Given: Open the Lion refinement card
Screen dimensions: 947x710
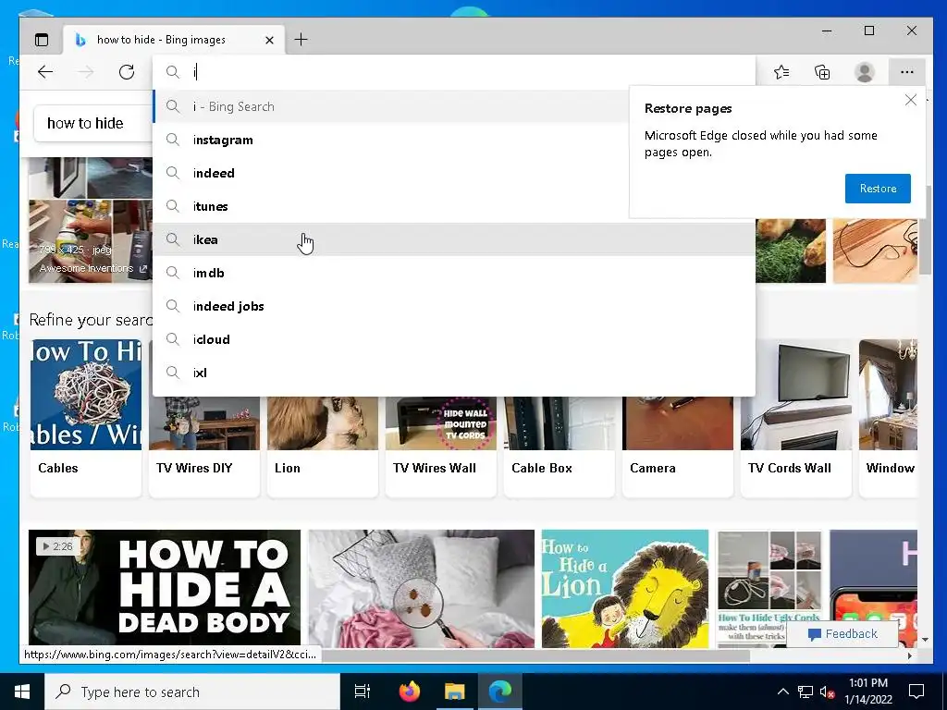Looking at the screenshot, I should 323,447.
